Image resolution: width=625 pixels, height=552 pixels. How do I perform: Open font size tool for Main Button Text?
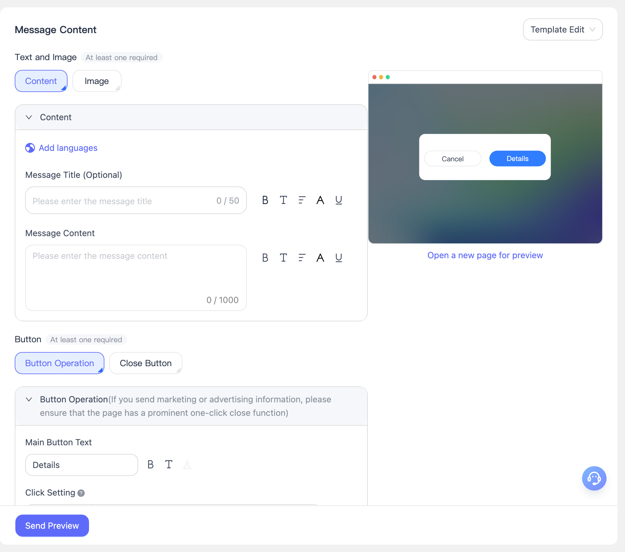coord(169,465)
